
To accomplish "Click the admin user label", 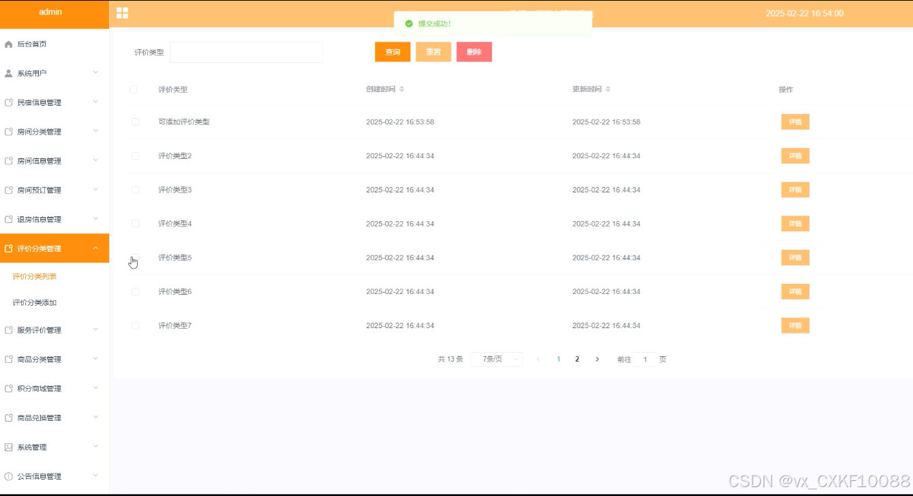I will coord(50,12).
